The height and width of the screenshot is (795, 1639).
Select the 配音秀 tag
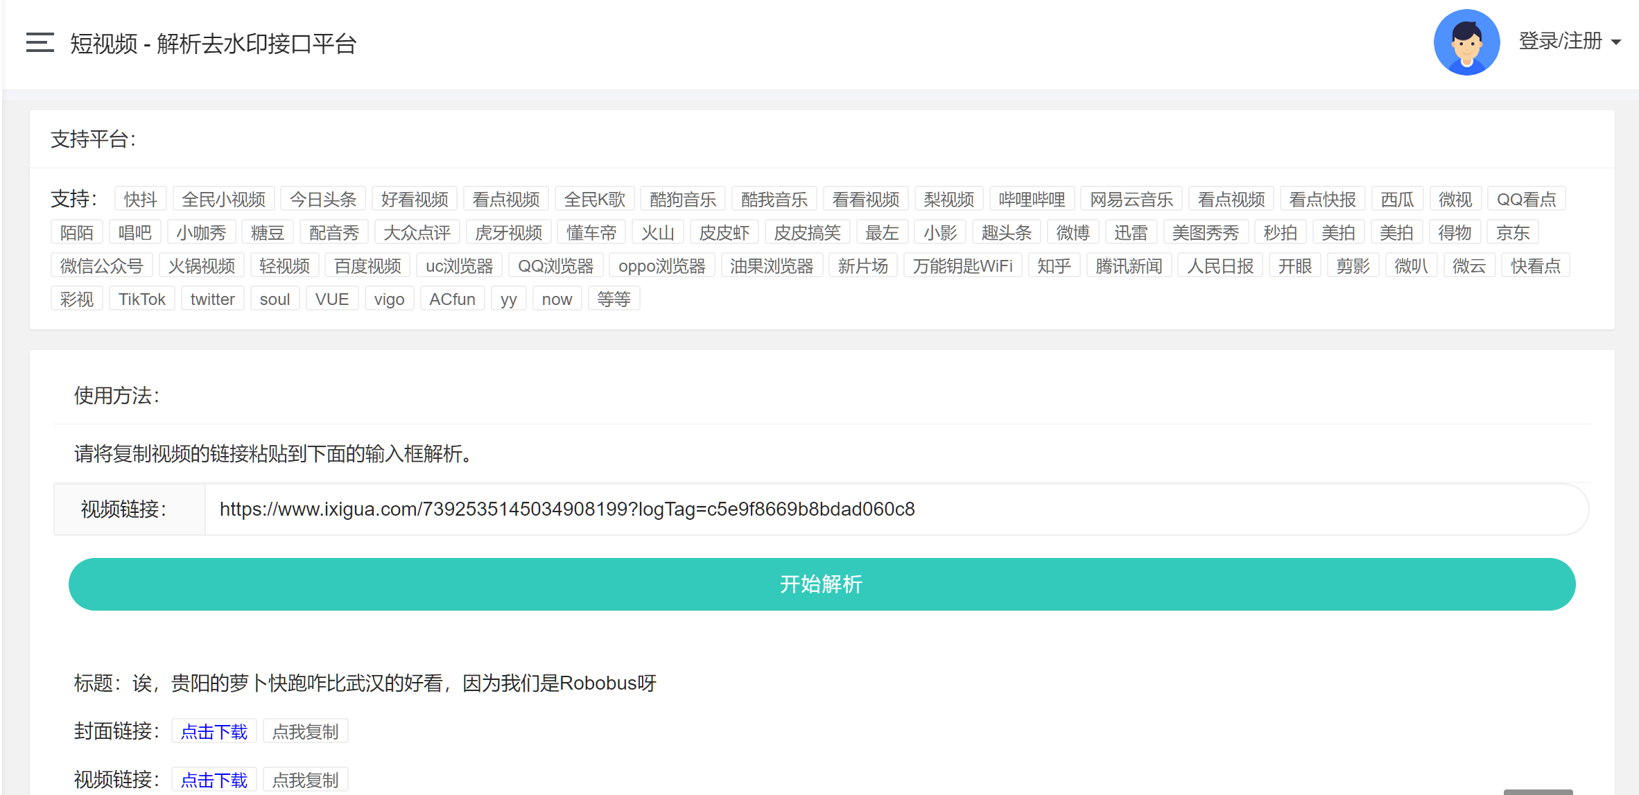(335, 232)
